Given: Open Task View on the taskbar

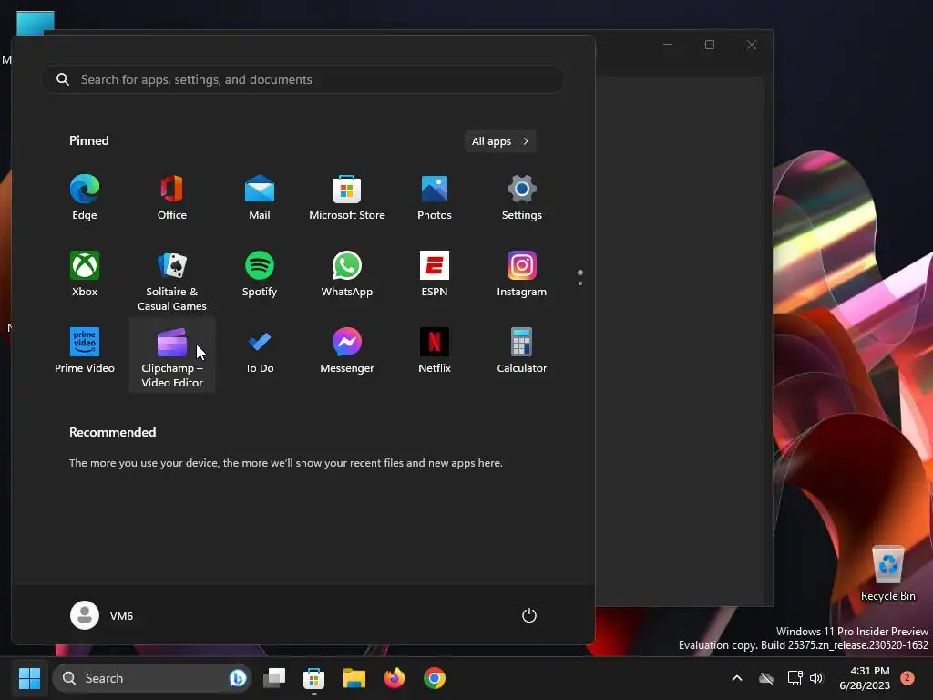Looking at the screenshot, I should pyautogui.click(x=274, y=678).
